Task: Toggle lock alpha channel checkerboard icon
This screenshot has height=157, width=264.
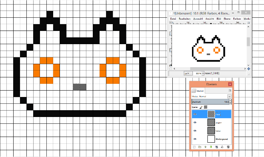Action: tap(206, 107)
